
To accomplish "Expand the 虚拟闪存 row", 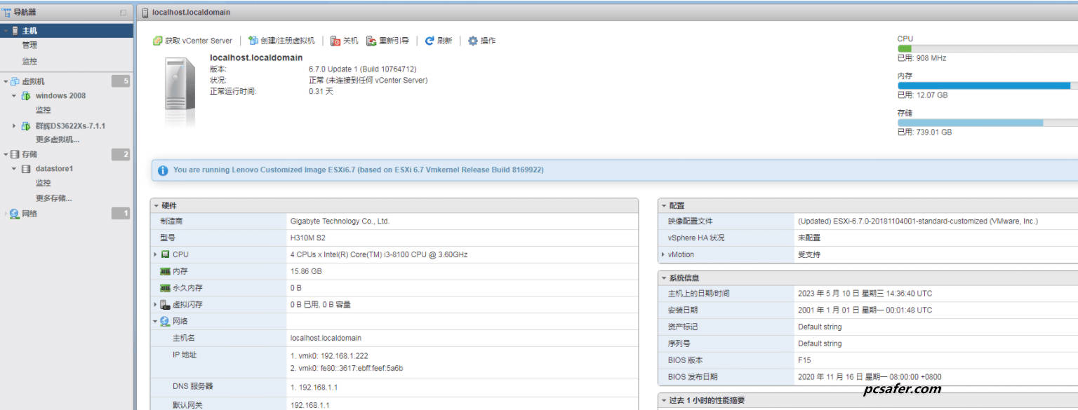I will [156, 305].
